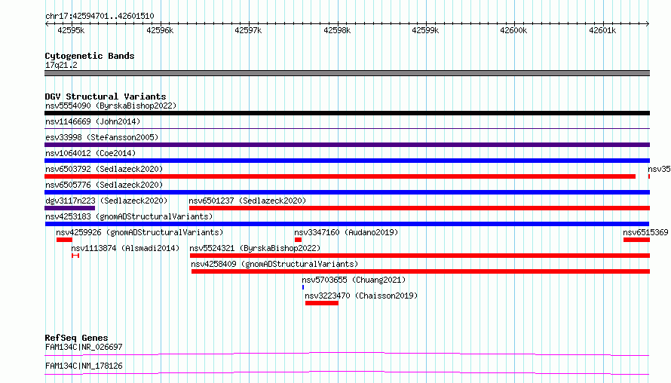Open gene FAM134C|NM_178126 label
This screenshot has width=671, height=383.
point(84,366)
